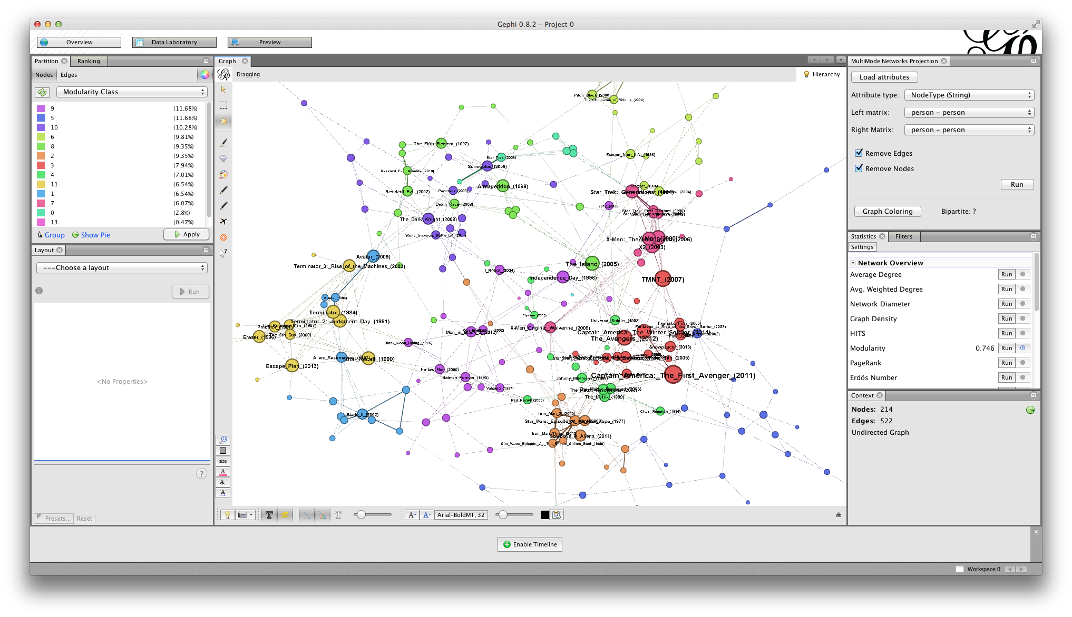
Task: Toggle Show Edge Labels outline T icon
Action: pos(338,515)
